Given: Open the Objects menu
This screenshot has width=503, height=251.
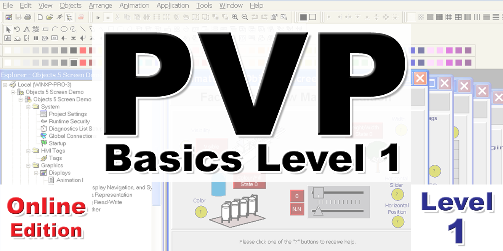Looking at the screenshot, I should click(70, 5).
